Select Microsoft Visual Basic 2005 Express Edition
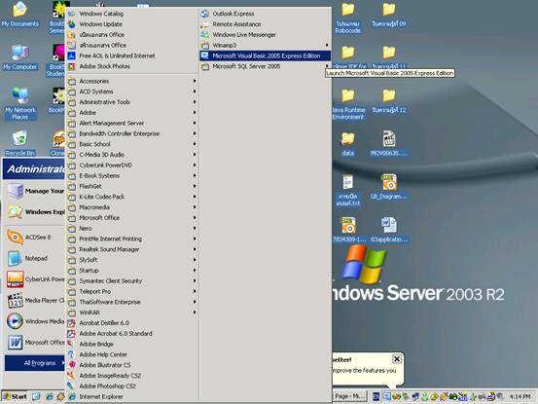The width and height of the screenshot is (538, 404). pyautogui.click(x=266, y=55)
